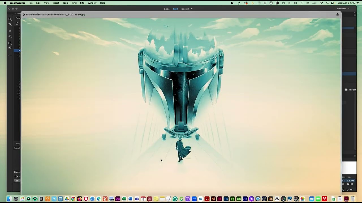The image size is (362, 203).
Task: Open Spotlight search in menu bar
Action: [327, 3]
